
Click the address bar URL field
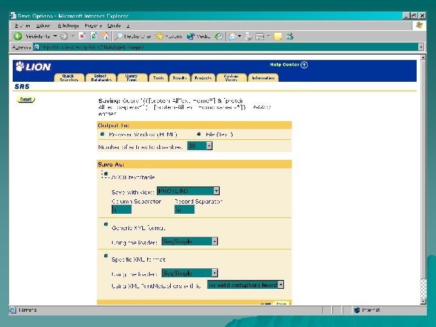pyautogui.click(x=229, y=47)
